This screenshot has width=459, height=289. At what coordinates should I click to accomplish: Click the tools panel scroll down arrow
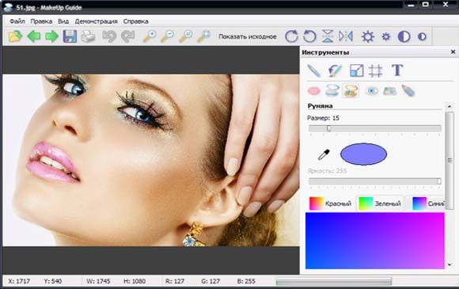click(x=450, y=265)
